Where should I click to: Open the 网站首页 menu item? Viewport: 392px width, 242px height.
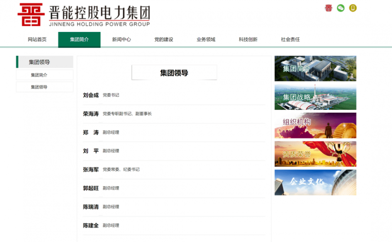click(37, 40)
